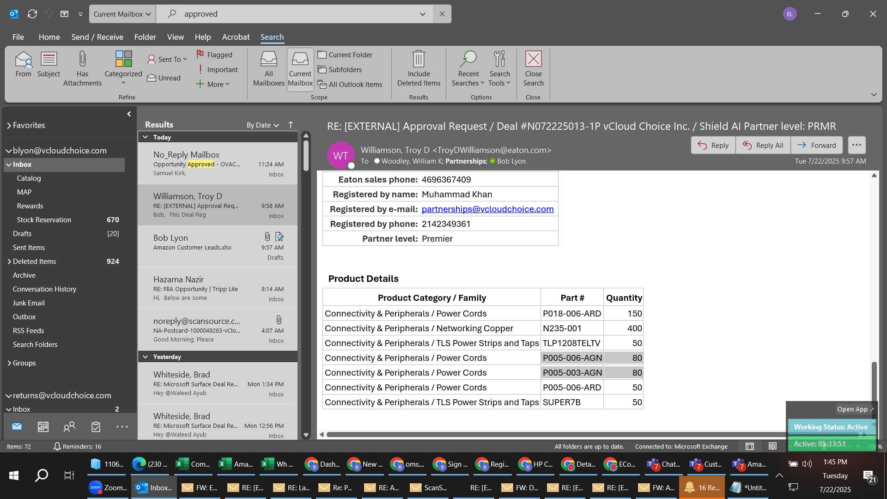Switch to Calendar view icon
The height and width of the screenshot is (499, 887).
(x=43, y=426)
